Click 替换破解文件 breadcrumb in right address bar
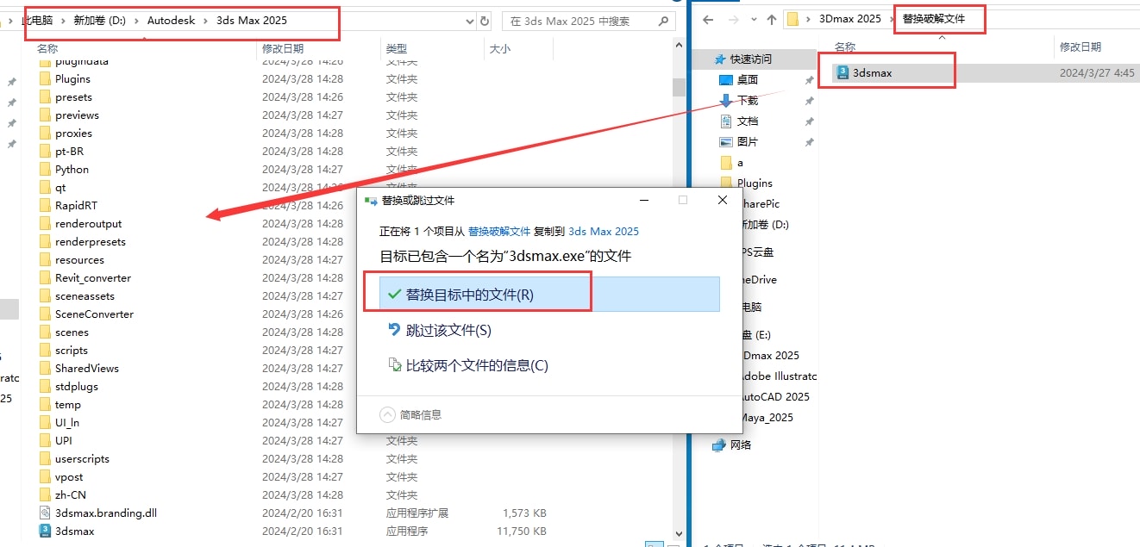Viewport: 1140px width, 547px height. [x=934, y=18]
